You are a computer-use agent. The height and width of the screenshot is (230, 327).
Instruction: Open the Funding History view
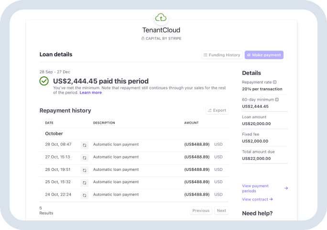pos(221,55)
